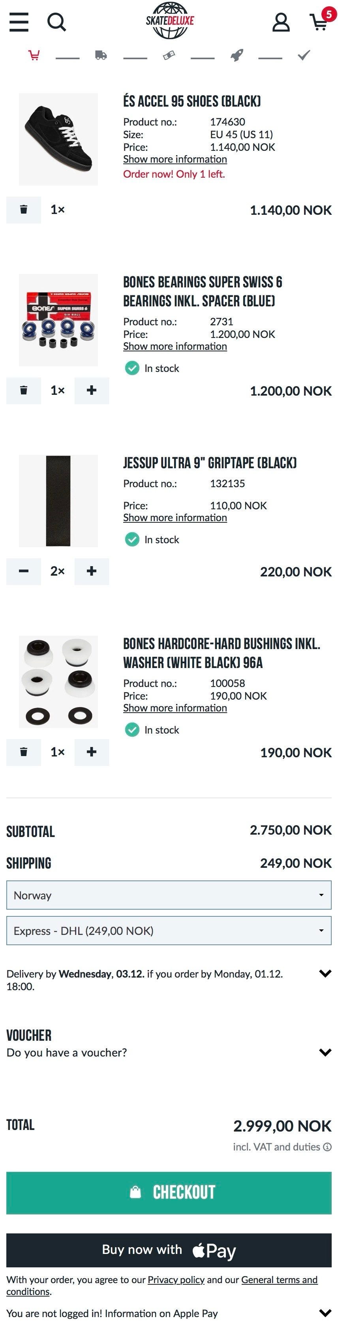The width and height of the screenshot is (338, 1340).
Task: Remove the Bones Hardcore bushings item
Action: (x=23, y=752)
